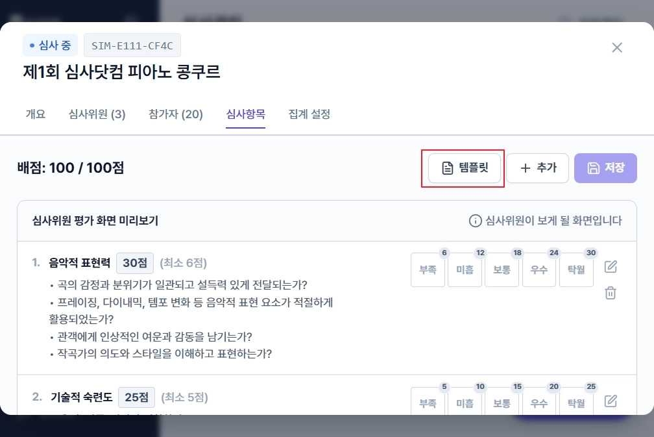Screen dimensions: 654x437
Task: Select 탁월 rating for 음악적 표현력
Action: 576,269
